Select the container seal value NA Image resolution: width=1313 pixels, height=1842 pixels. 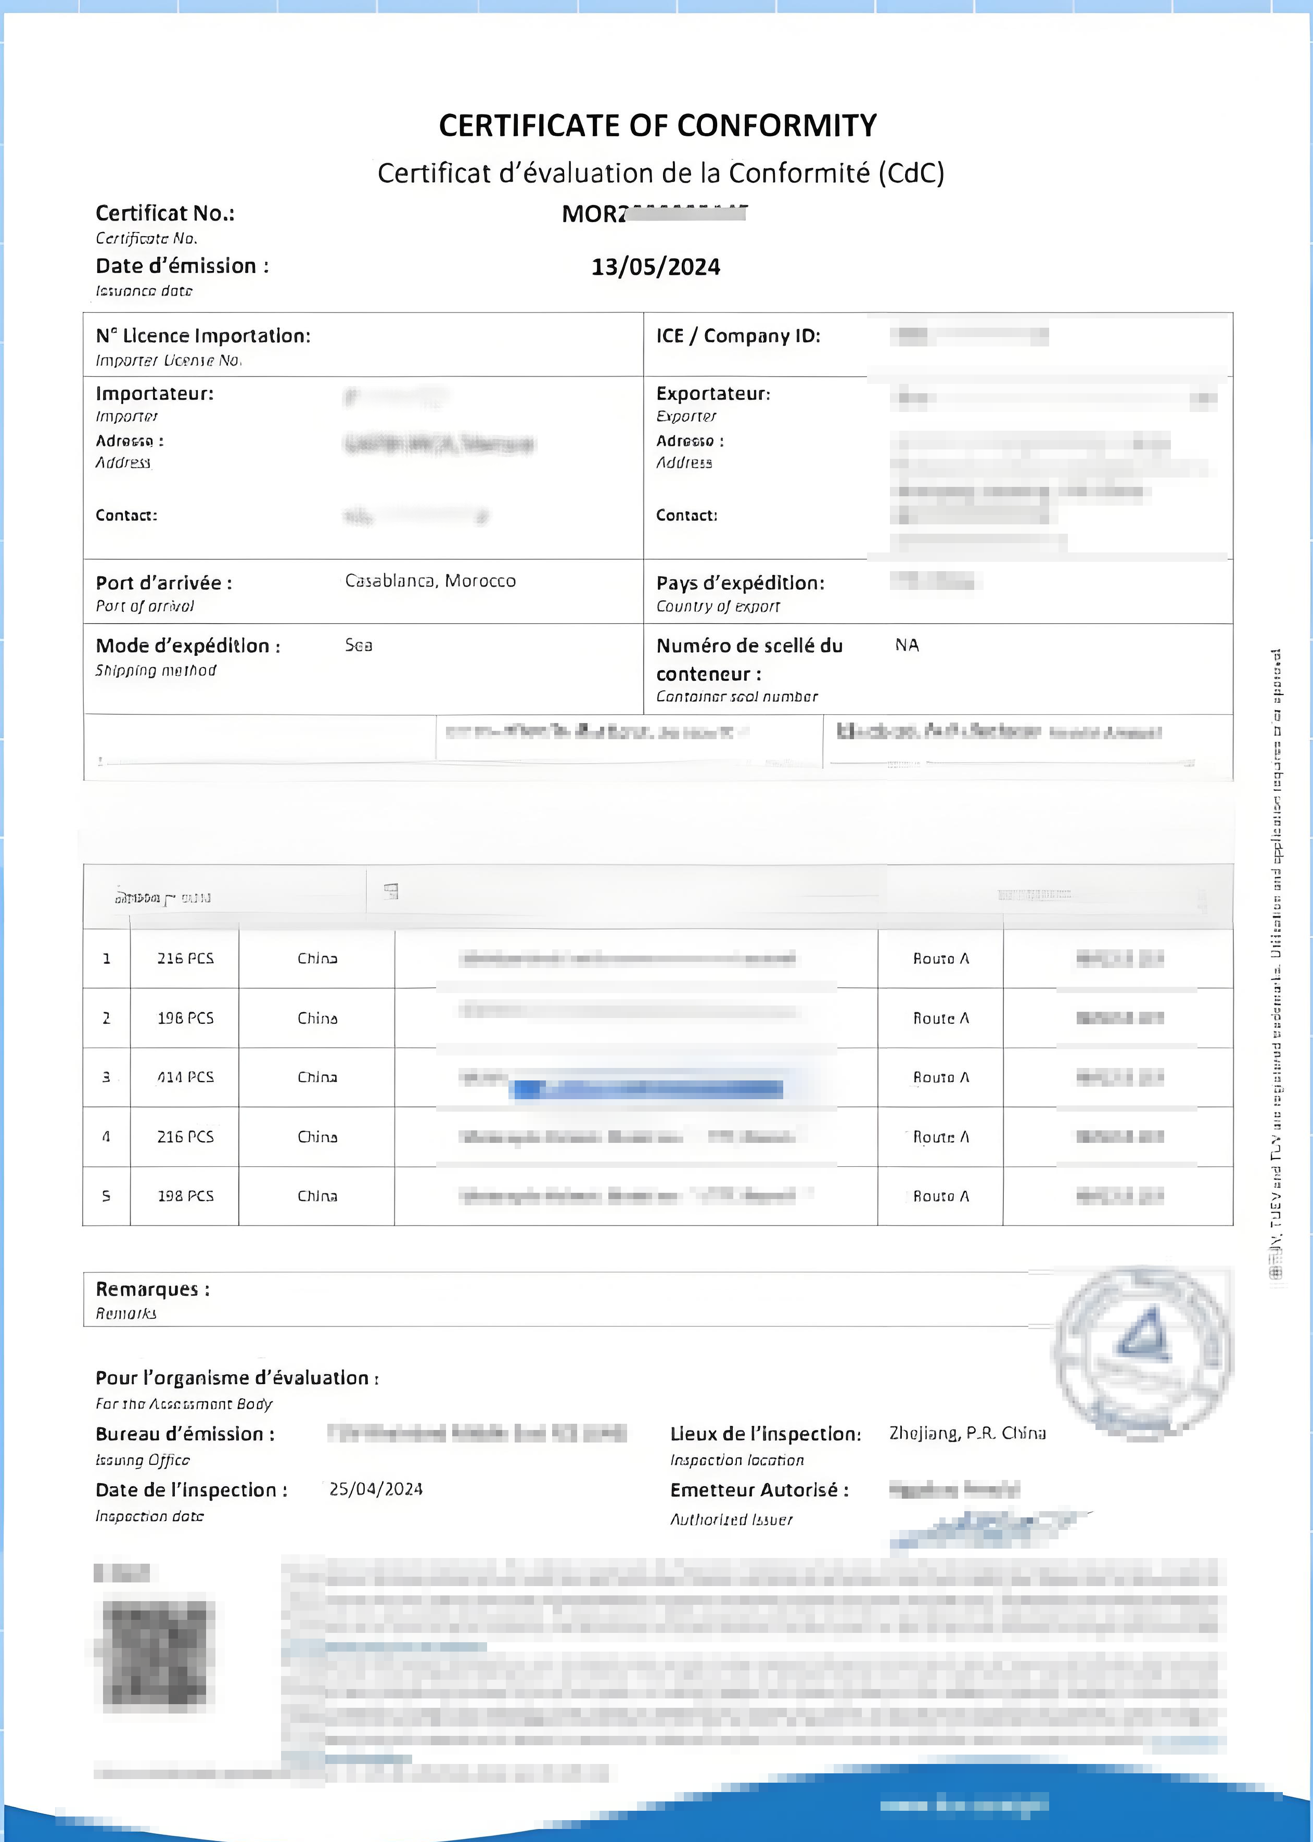[907, 645]
